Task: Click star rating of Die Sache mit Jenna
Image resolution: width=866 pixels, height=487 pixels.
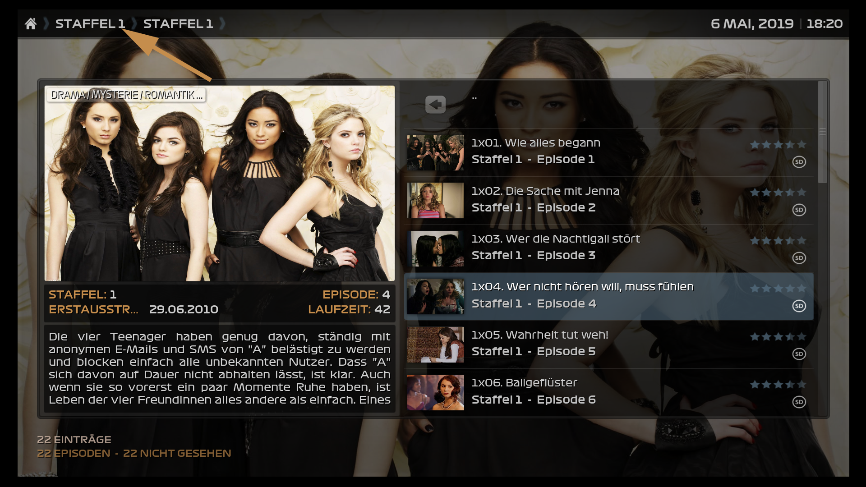Action: (778, 193)
